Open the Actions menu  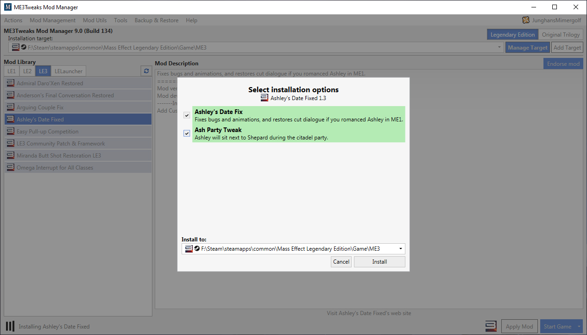(x=13, y=20)
